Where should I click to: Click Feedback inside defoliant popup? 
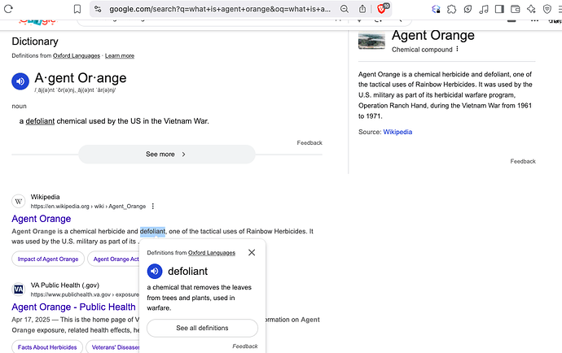(x=245, y=346)
